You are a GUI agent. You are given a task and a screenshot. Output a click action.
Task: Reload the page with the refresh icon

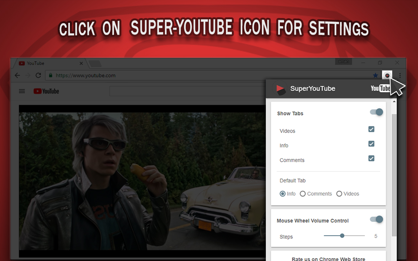coord(38,75)
